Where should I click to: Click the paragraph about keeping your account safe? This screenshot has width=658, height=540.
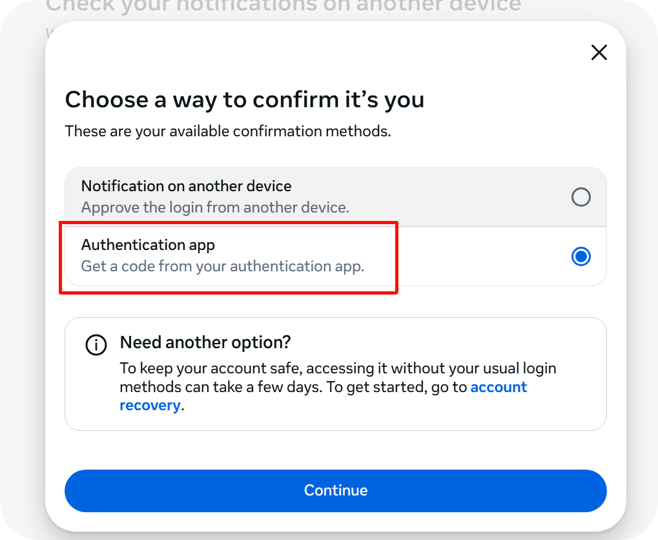click(x=323, y=378)
